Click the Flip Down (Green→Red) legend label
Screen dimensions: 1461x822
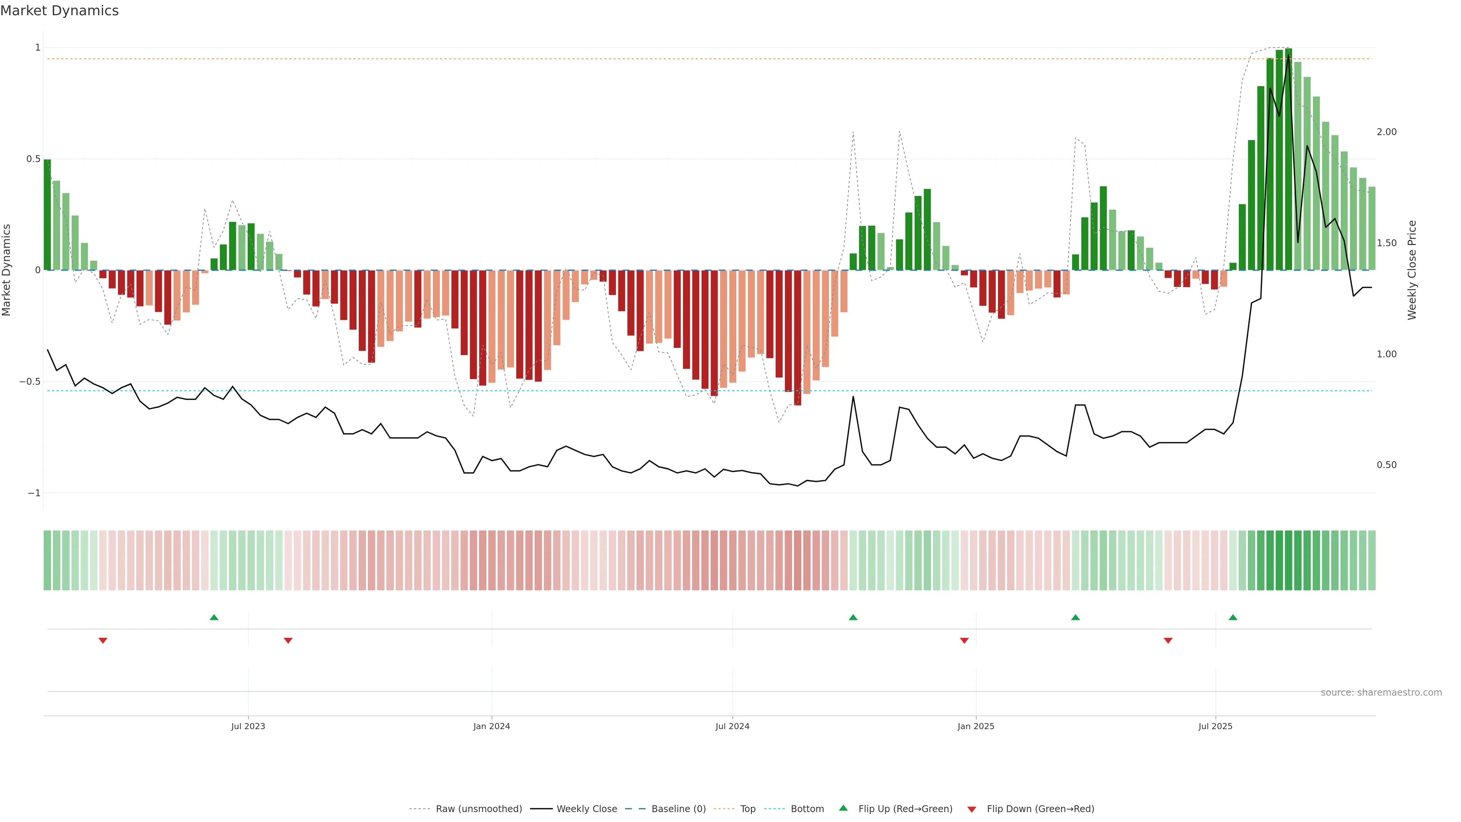[x=1040, y=809]
